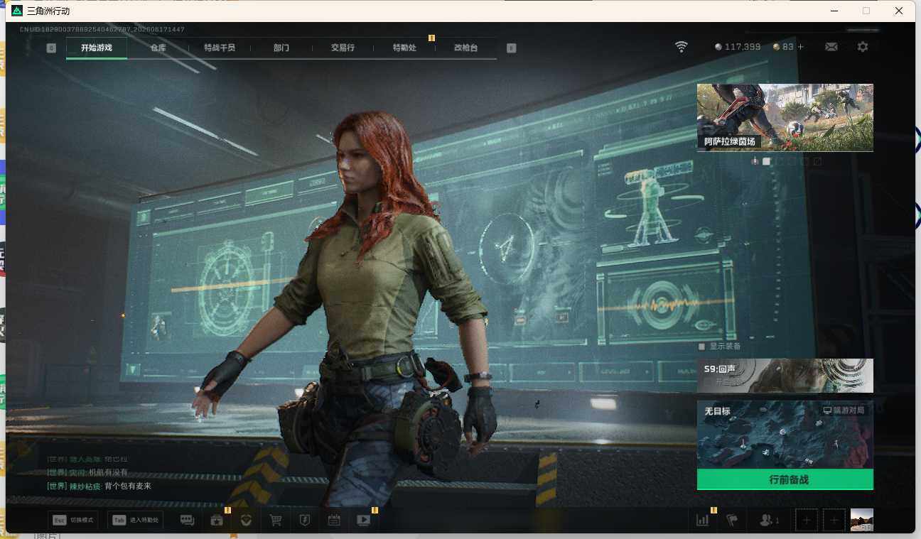Open the video playback icon in bottom bar
The width and height of the screenshot is (921, 539).
point(363,521)
